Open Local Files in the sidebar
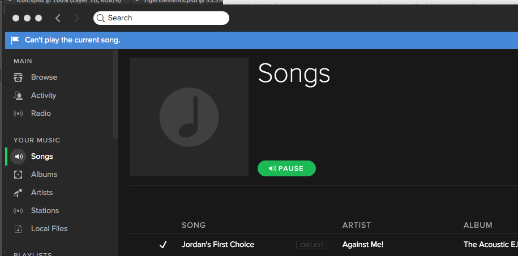518x256 pixels. (x=49, y=229)
